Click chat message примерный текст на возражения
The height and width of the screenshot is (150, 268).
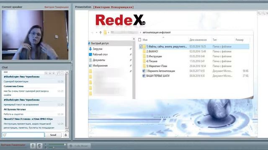(21, 105)
